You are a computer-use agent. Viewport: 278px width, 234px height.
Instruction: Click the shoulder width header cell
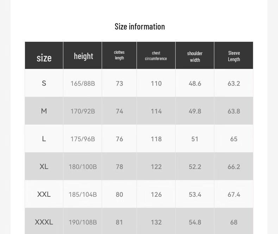[195, 56]
